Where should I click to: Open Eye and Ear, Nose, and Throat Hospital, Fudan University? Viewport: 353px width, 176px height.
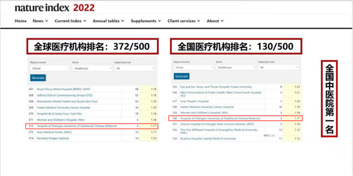point(216,87)
